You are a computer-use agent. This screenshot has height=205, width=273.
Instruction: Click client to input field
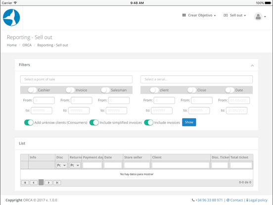[x=162, y=110]
